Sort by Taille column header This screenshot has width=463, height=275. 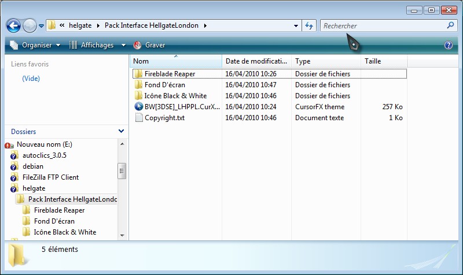[384, 61]
